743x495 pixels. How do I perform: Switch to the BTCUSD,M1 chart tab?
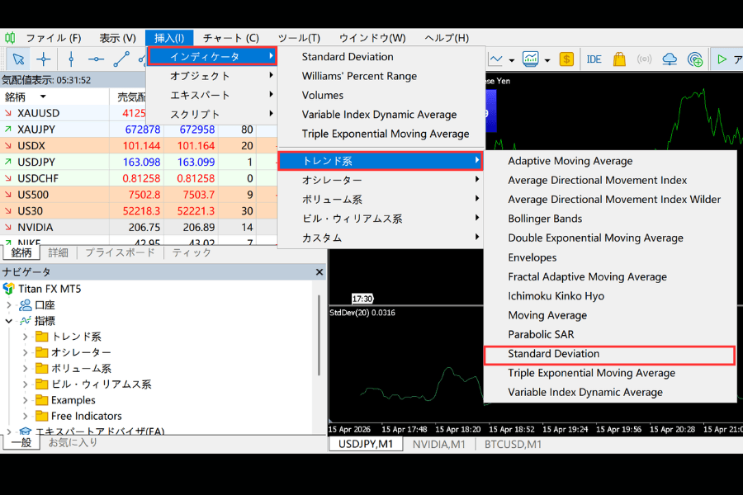(513, 445)
